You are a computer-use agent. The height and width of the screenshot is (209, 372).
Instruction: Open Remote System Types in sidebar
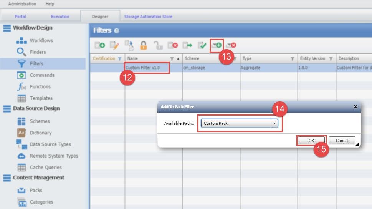point(54,156)
